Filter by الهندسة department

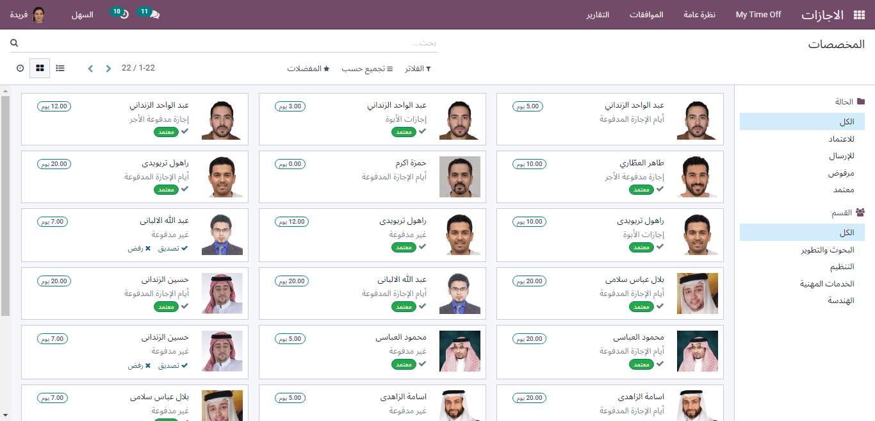[x=841, y=301]
